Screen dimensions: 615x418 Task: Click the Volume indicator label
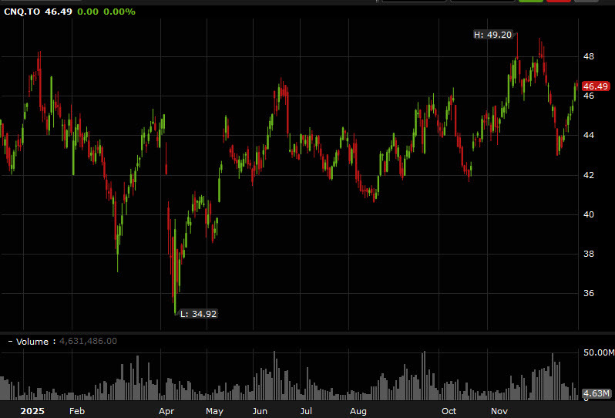[x=32, y=342]
